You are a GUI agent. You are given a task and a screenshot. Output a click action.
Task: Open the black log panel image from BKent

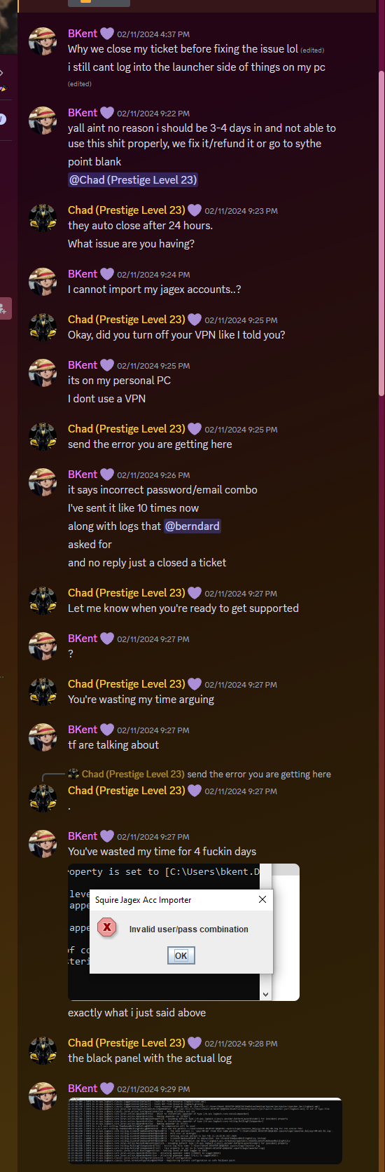(205, 1131)
